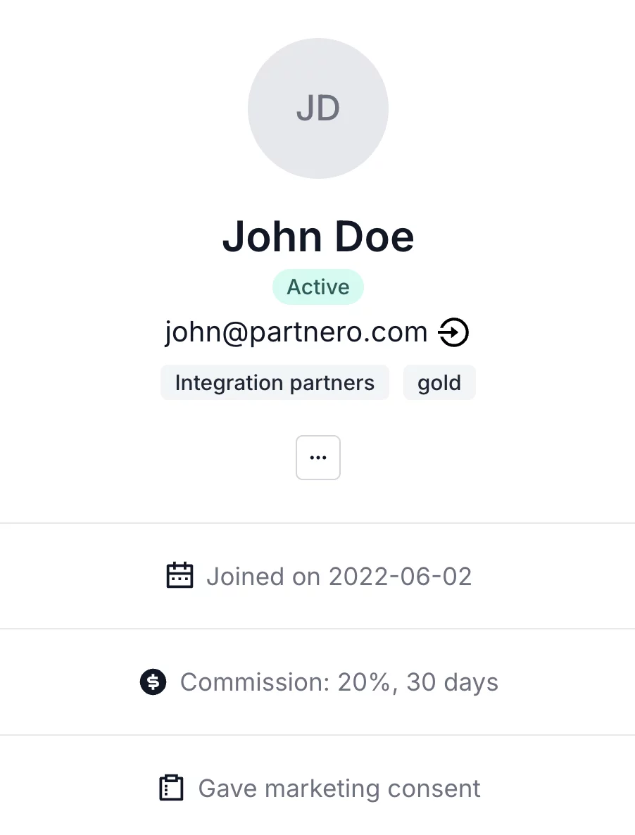Click the "30 days" commission period
Image resolution: width=635 pixels, height=835 pixels.
pos(452,682)
